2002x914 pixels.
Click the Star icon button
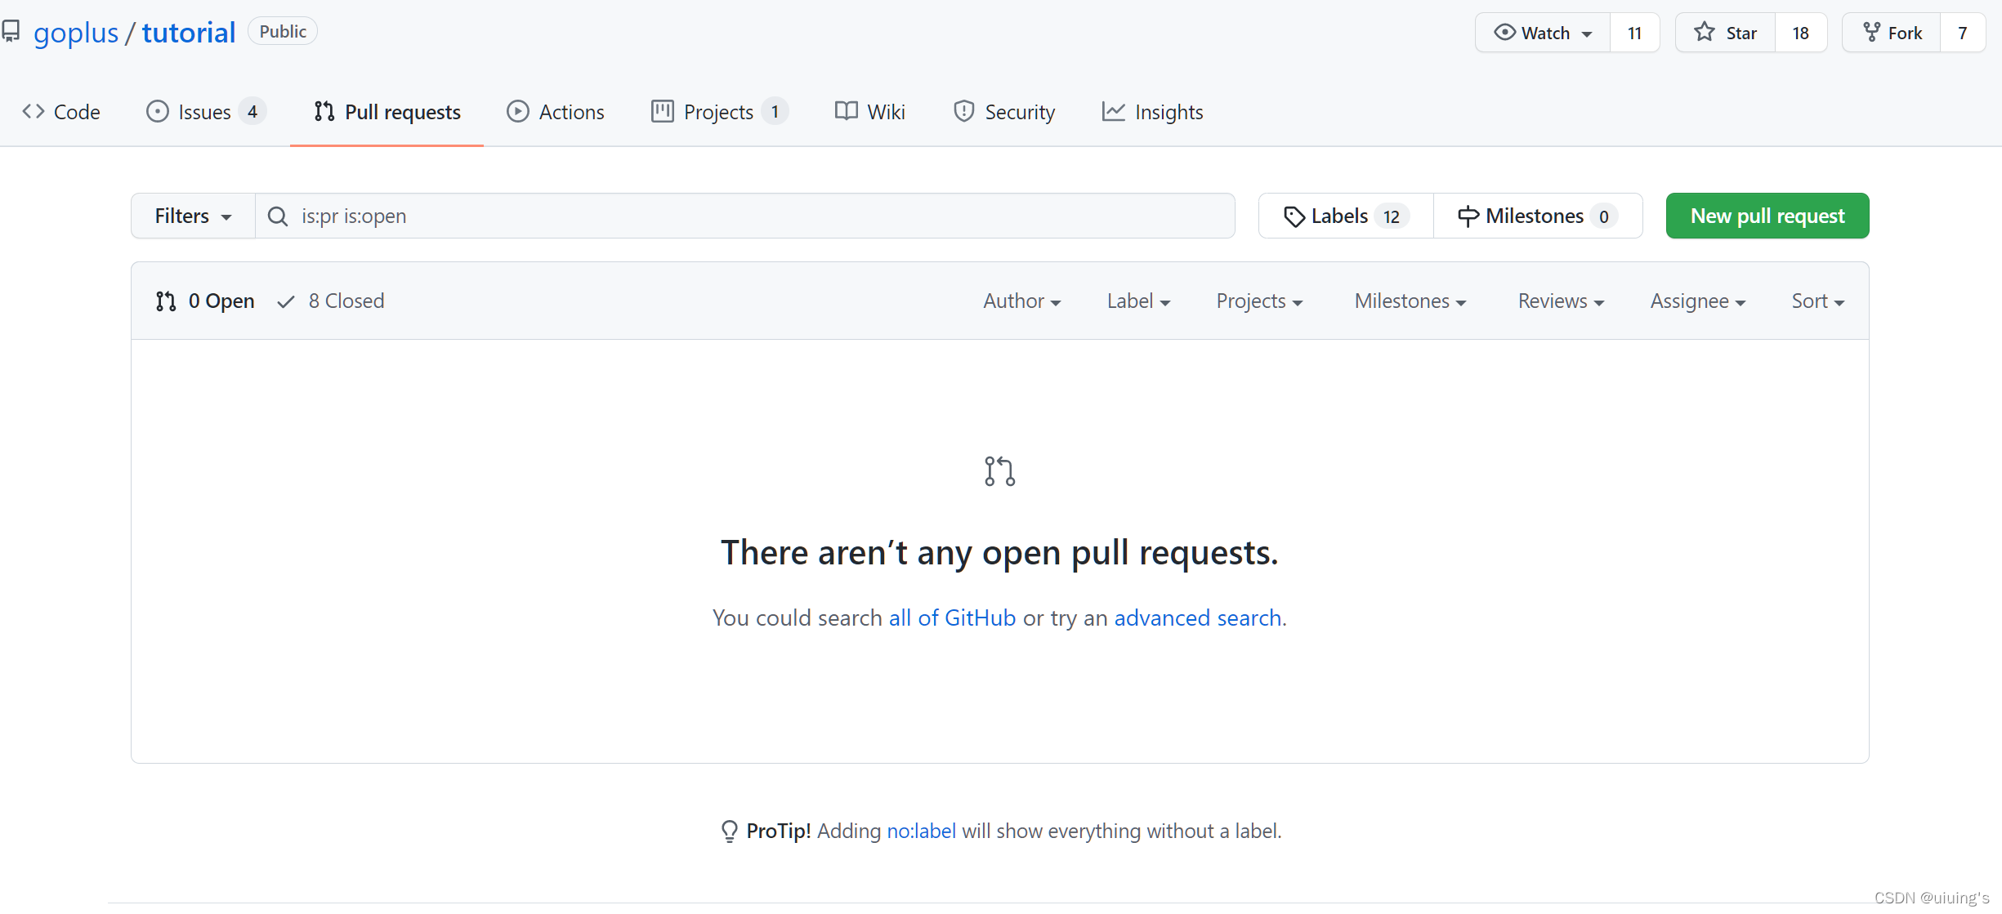1704,33
